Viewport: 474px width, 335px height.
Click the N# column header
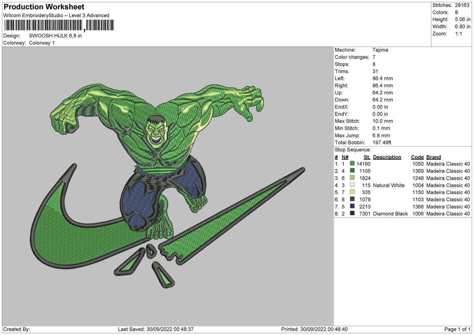pyautogui.click(x=345, y=157)
